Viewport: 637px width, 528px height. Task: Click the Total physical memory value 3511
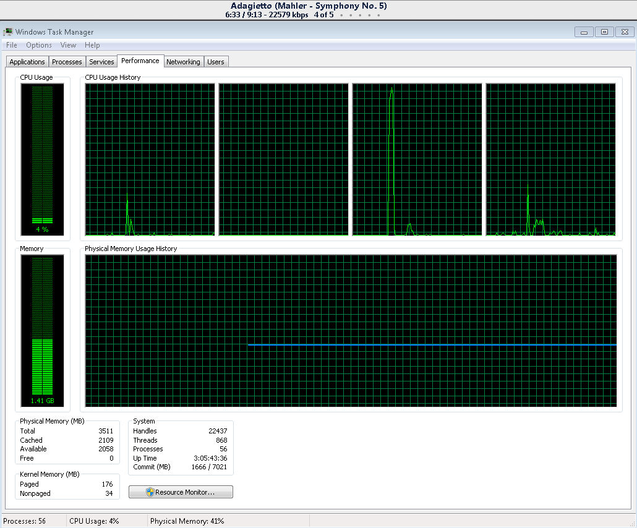[106, 431]
